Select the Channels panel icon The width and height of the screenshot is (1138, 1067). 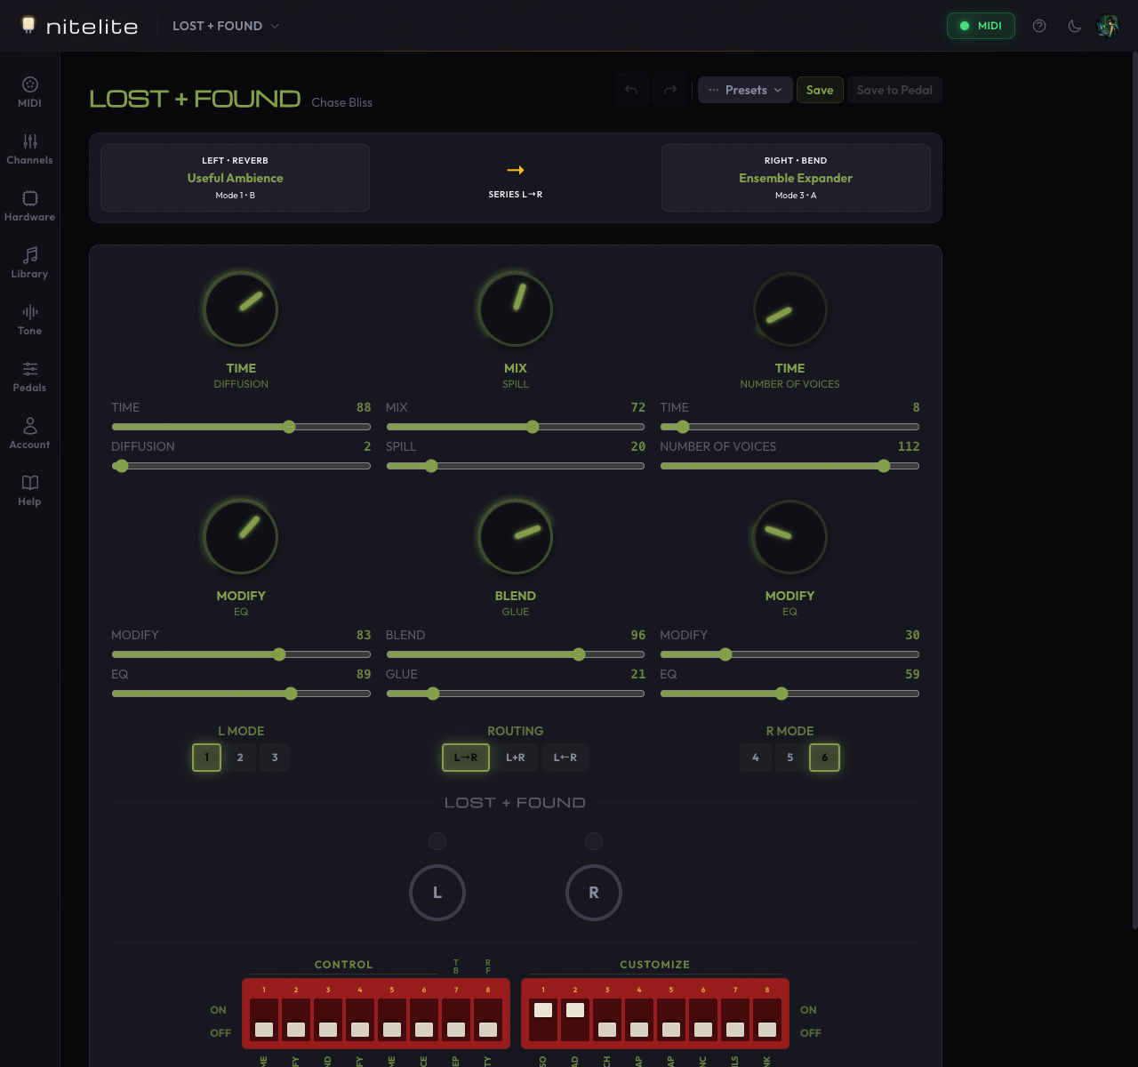pos(29,149)
